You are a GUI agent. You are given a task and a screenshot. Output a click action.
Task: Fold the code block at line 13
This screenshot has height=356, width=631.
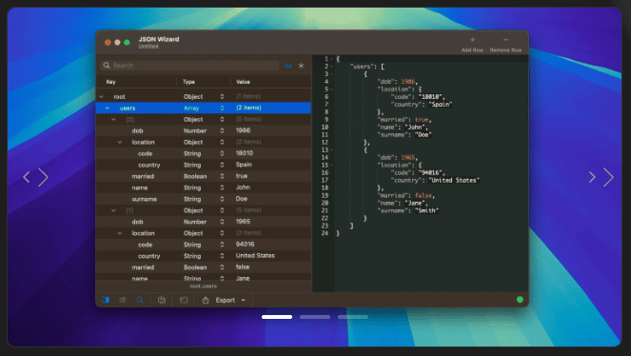click(331, 150)
